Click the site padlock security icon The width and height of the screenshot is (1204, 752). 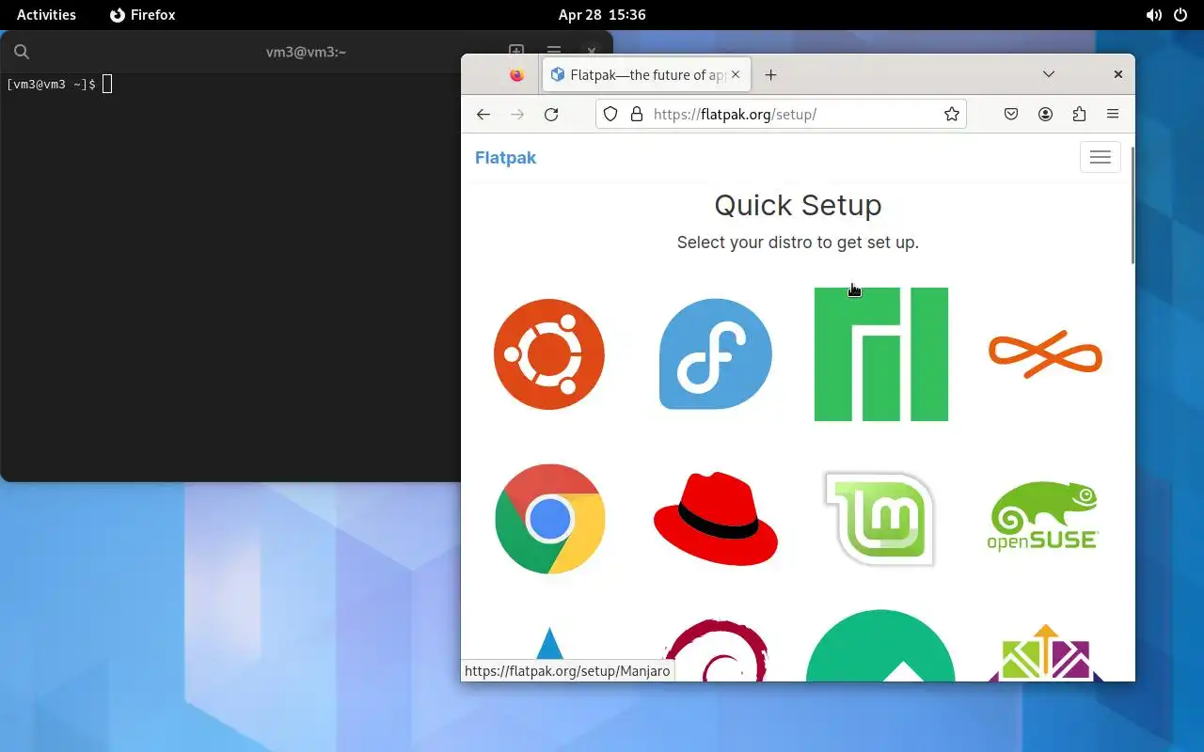637,114
